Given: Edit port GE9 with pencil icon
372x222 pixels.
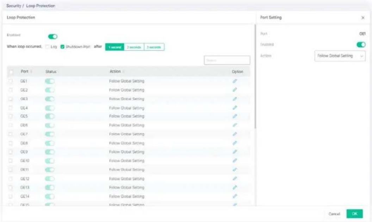Looking at the screenshot, I should pyautogui.click(x=235, y=152).
